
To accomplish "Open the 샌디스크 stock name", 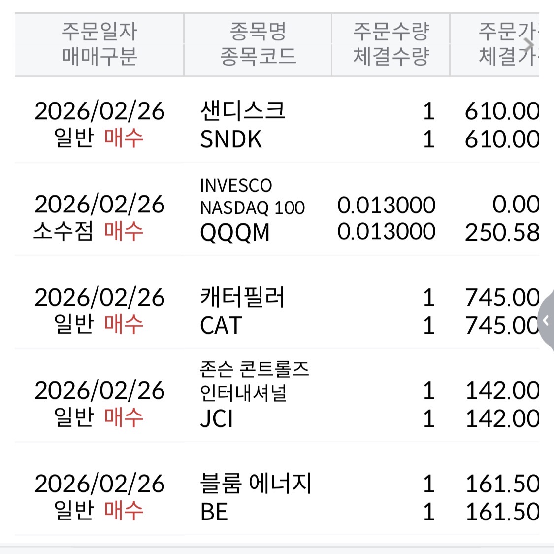I will 242,110.
